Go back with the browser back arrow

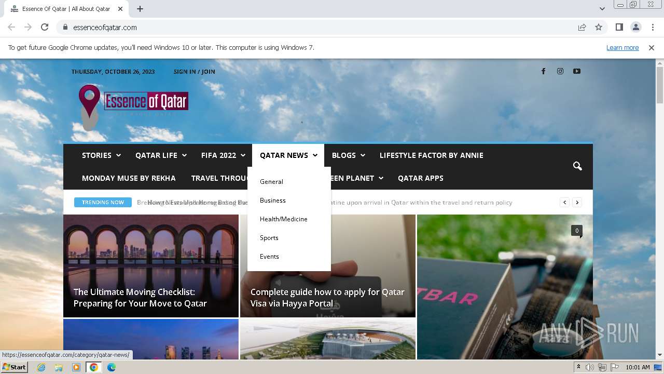(11, 27)
